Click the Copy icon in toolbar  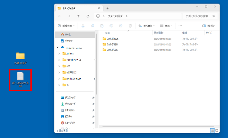pos(92,26)
